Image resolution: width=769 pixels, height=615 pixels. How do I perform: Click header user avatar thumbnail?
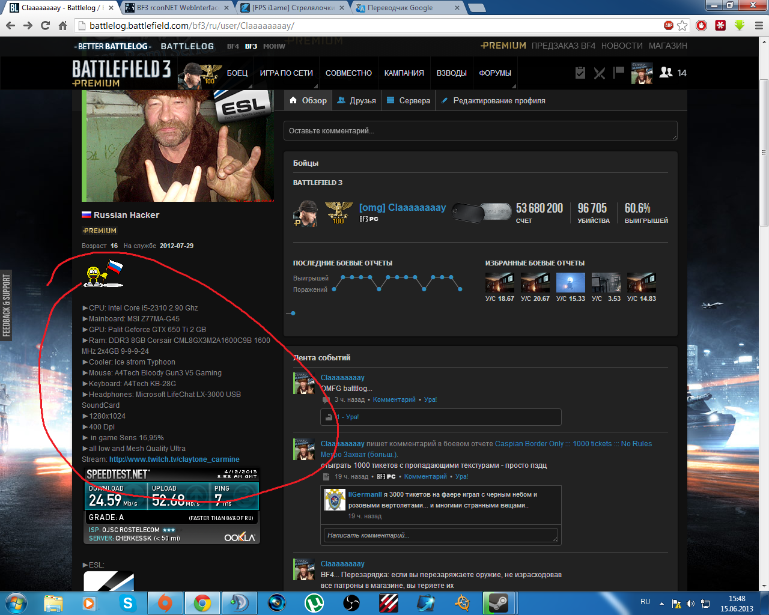(642, 73)
